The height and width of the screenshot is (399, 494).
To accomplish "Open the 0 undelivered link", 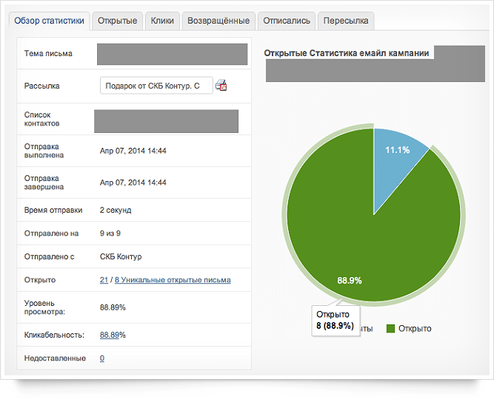I will pos(102,358).
